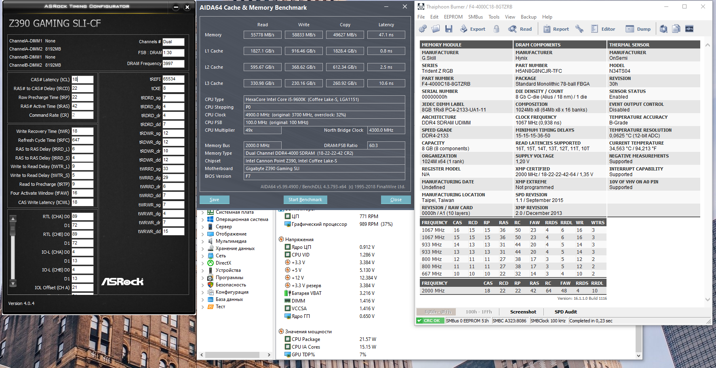
Task: Click the Thaiphoon report scrollbar down arrow
Action: click(708, 299)
